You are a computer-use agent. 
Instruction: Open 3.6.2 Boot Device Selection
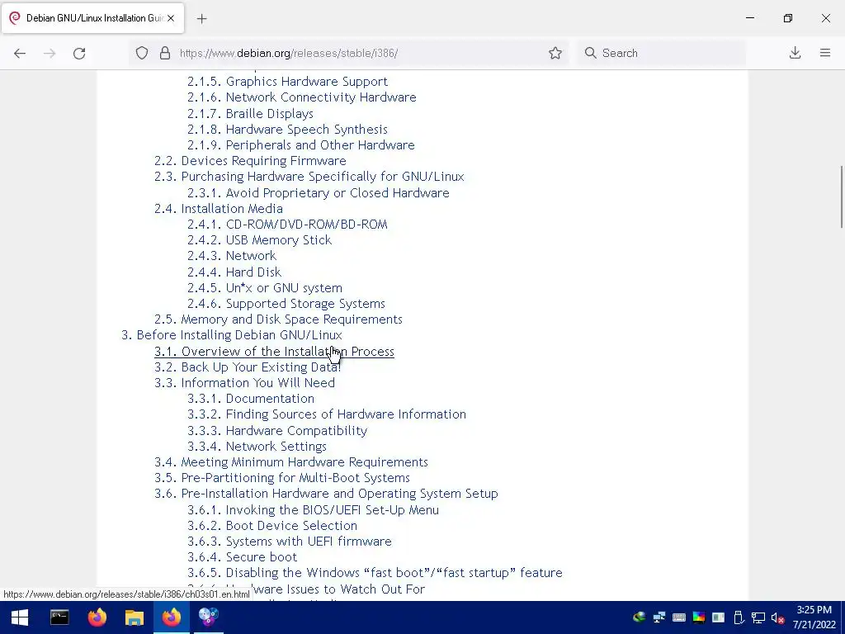(x=272, y=526)
